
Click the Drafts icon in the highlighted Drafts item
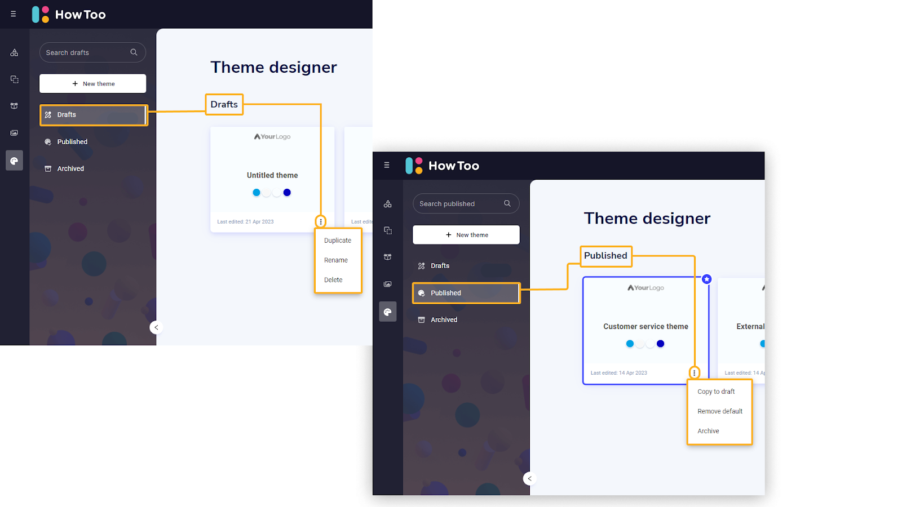click(48, 115)
